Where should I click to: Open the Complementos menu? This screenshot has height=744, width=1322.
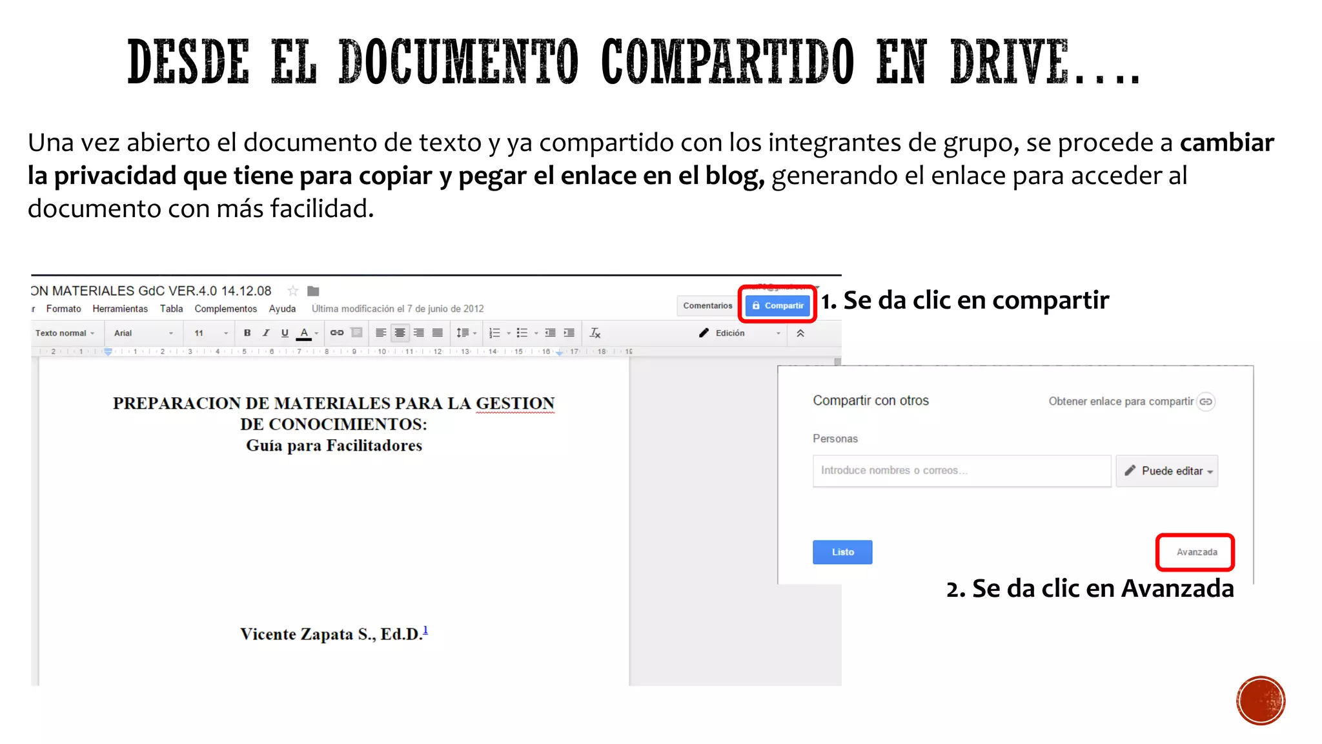click(226, 309)
